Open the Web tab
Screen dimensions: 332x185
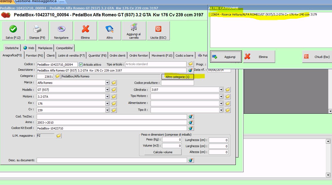tap(29, 48)
